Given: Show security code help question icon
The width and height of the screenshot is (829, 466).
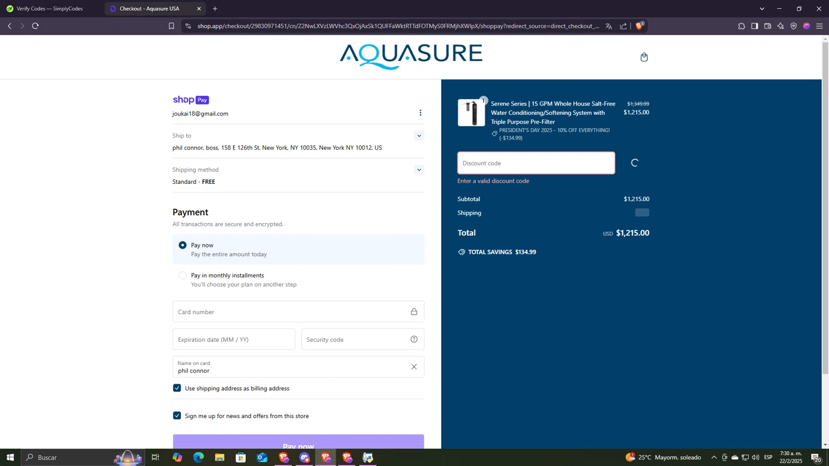Looking at the screenshot, I should pos(414,339).
